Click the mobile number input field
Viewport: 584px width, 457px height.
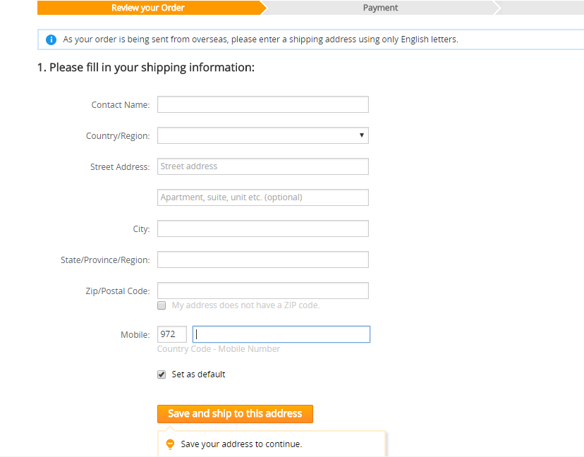[x=281, y=334]
